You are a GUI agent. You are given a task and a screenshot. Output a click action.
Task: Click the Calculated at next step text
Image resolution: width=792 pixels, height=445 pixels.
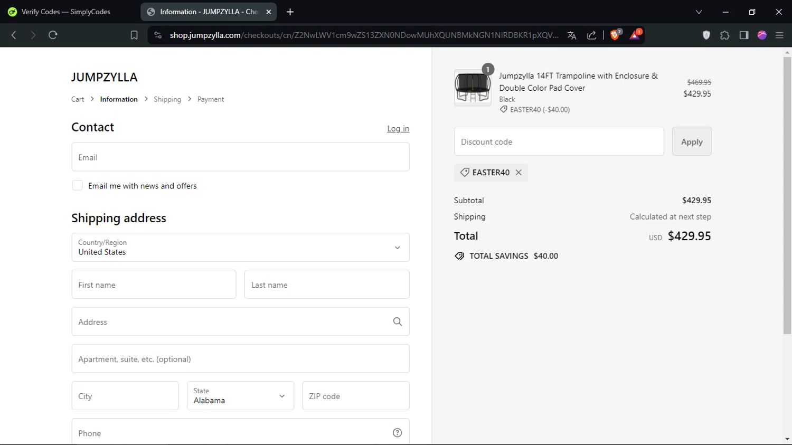pyautogui.click(x=670, y=216)
